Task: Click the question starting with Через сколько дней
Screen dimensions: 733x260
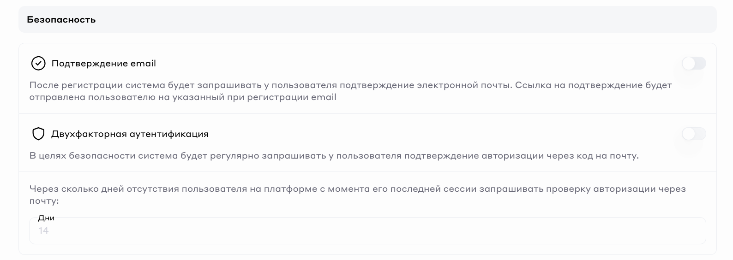Action: 357,189
